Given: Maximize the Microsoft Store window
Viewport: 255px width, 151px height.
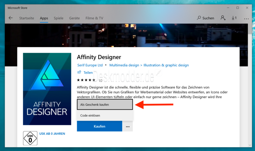Looking at the screenshot, I should click(x=238, y=8).
